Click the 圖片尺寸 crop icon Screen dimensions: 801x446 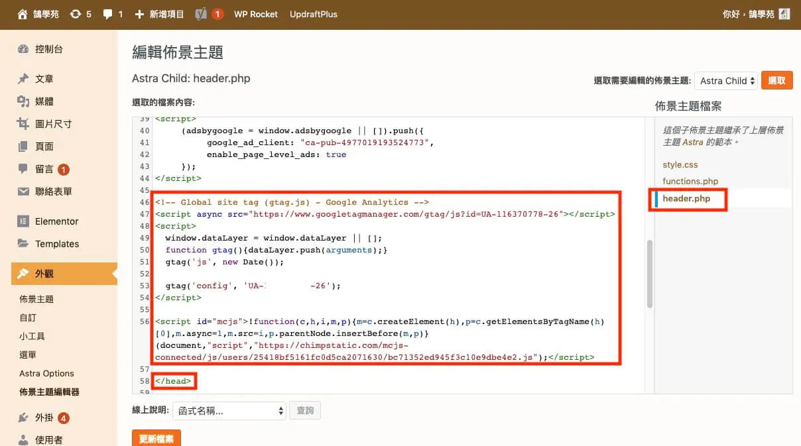pyautogui.click(x=23, y=124)
